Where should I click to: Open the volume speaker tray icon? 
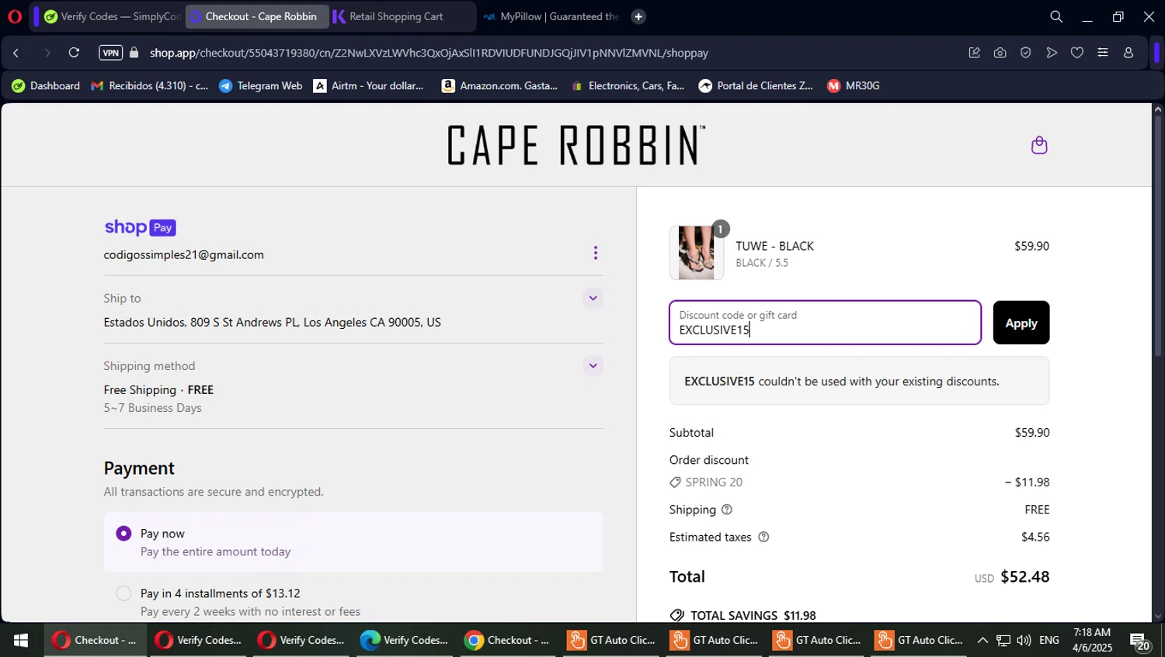point(1024,640)
